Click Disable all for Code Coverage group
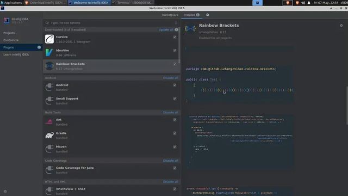The height and width of the screenshot is (196, 348). tap(170, 161)
